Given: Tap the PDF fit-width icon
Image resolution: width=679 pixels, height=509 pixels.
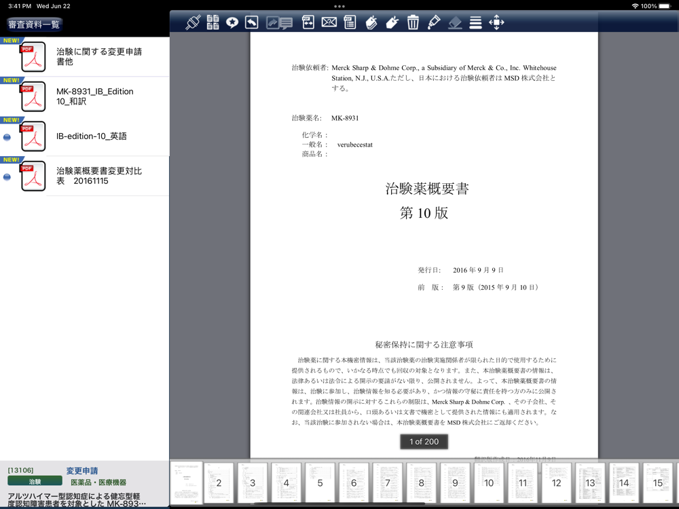Looking at the screenshot, I should click(x=308, y=22).
